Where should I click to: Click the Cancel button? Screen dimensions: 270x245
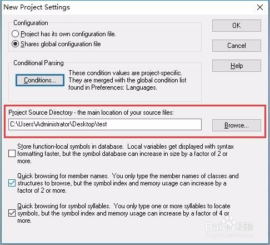(x=237, y=46)
